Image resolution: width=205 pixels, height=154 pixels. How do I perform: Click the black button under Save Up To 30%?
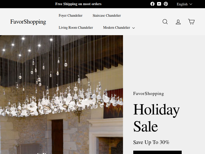pyautogui.click(x=157, y=152)
